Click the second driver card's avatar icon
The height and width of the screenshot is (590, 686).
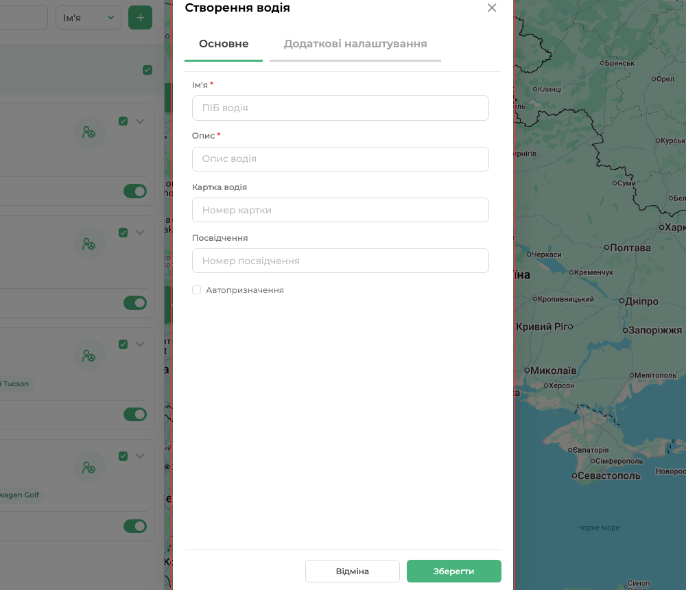(88, 244)
